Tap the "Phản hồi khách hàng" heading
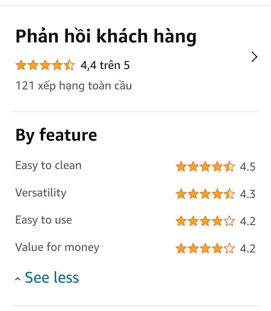This screenshot has width=271, height=311. 106,36
